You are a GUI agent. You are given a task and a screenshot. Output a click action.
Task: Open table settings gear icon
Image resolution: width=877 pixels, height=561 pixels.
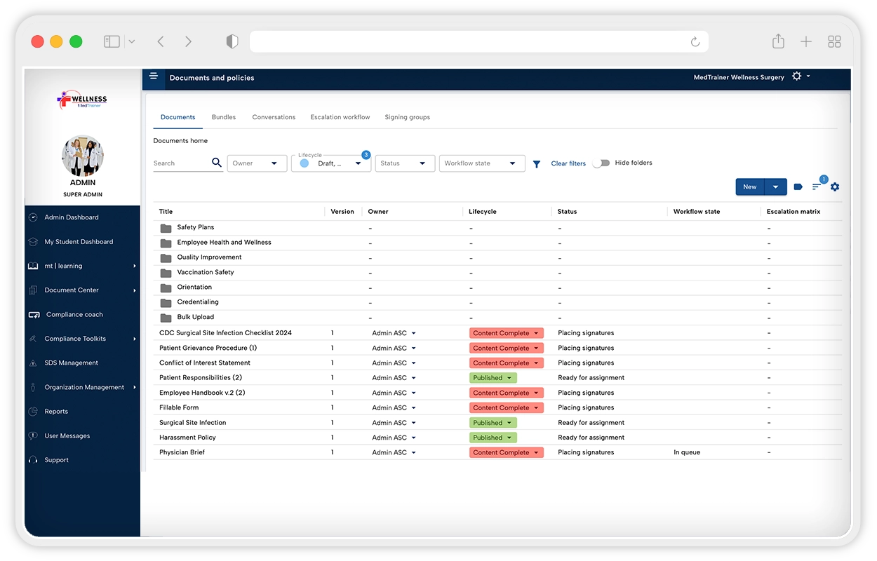(x=835, y=187)
